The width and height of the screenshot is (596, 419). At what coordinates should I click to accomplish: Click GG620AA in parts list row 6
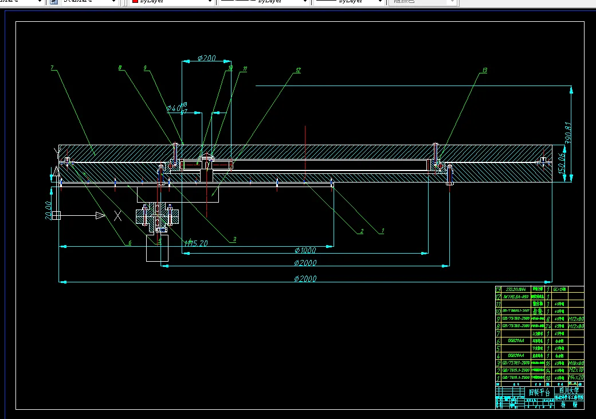click(516, 340)
